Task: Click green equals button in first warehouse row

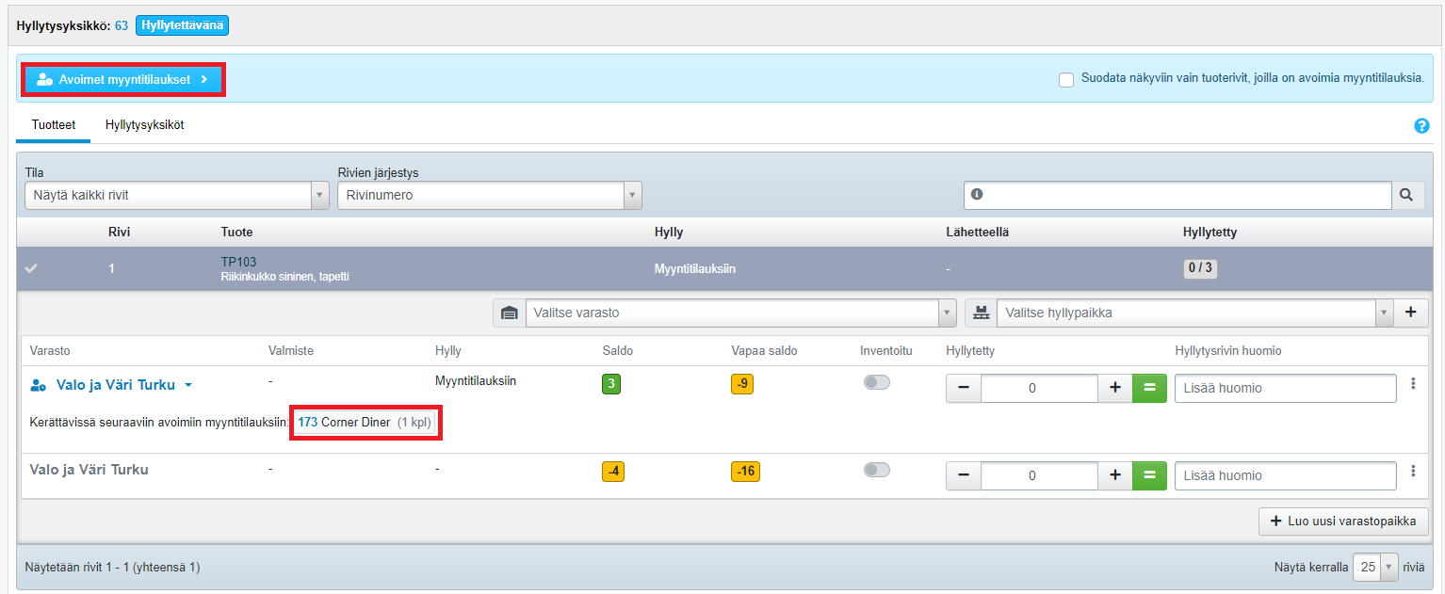Action: (x=1149, y=388)
